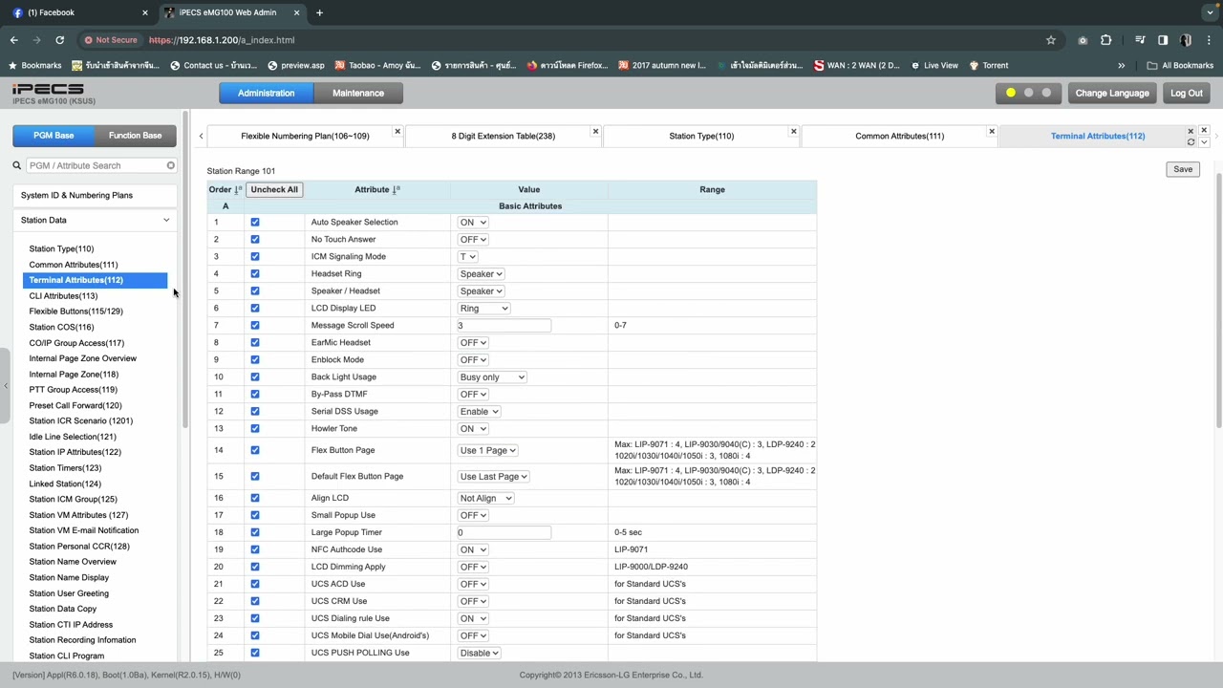This screenshot has width=1223, height=688.
Task: Click the Change Language button
Action: [x=1112, y=93]
